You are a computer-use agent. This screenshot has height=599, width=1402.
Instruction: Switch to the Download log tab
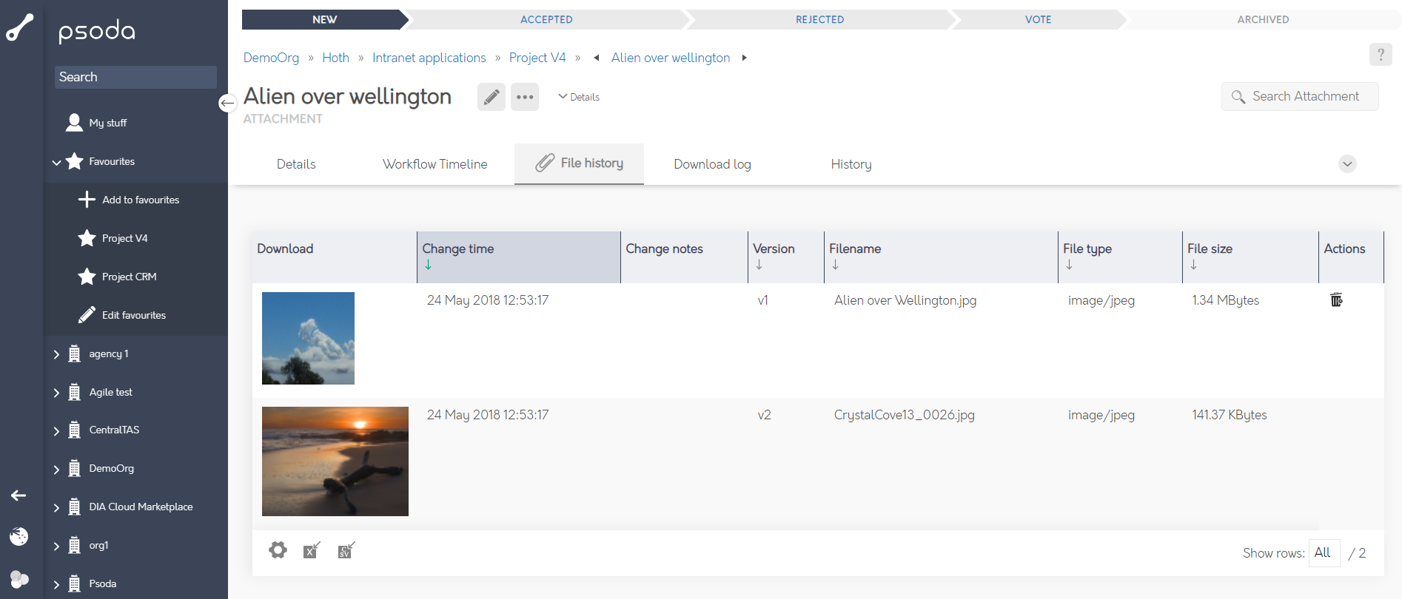pyautogui.click(x=711, y=164)
